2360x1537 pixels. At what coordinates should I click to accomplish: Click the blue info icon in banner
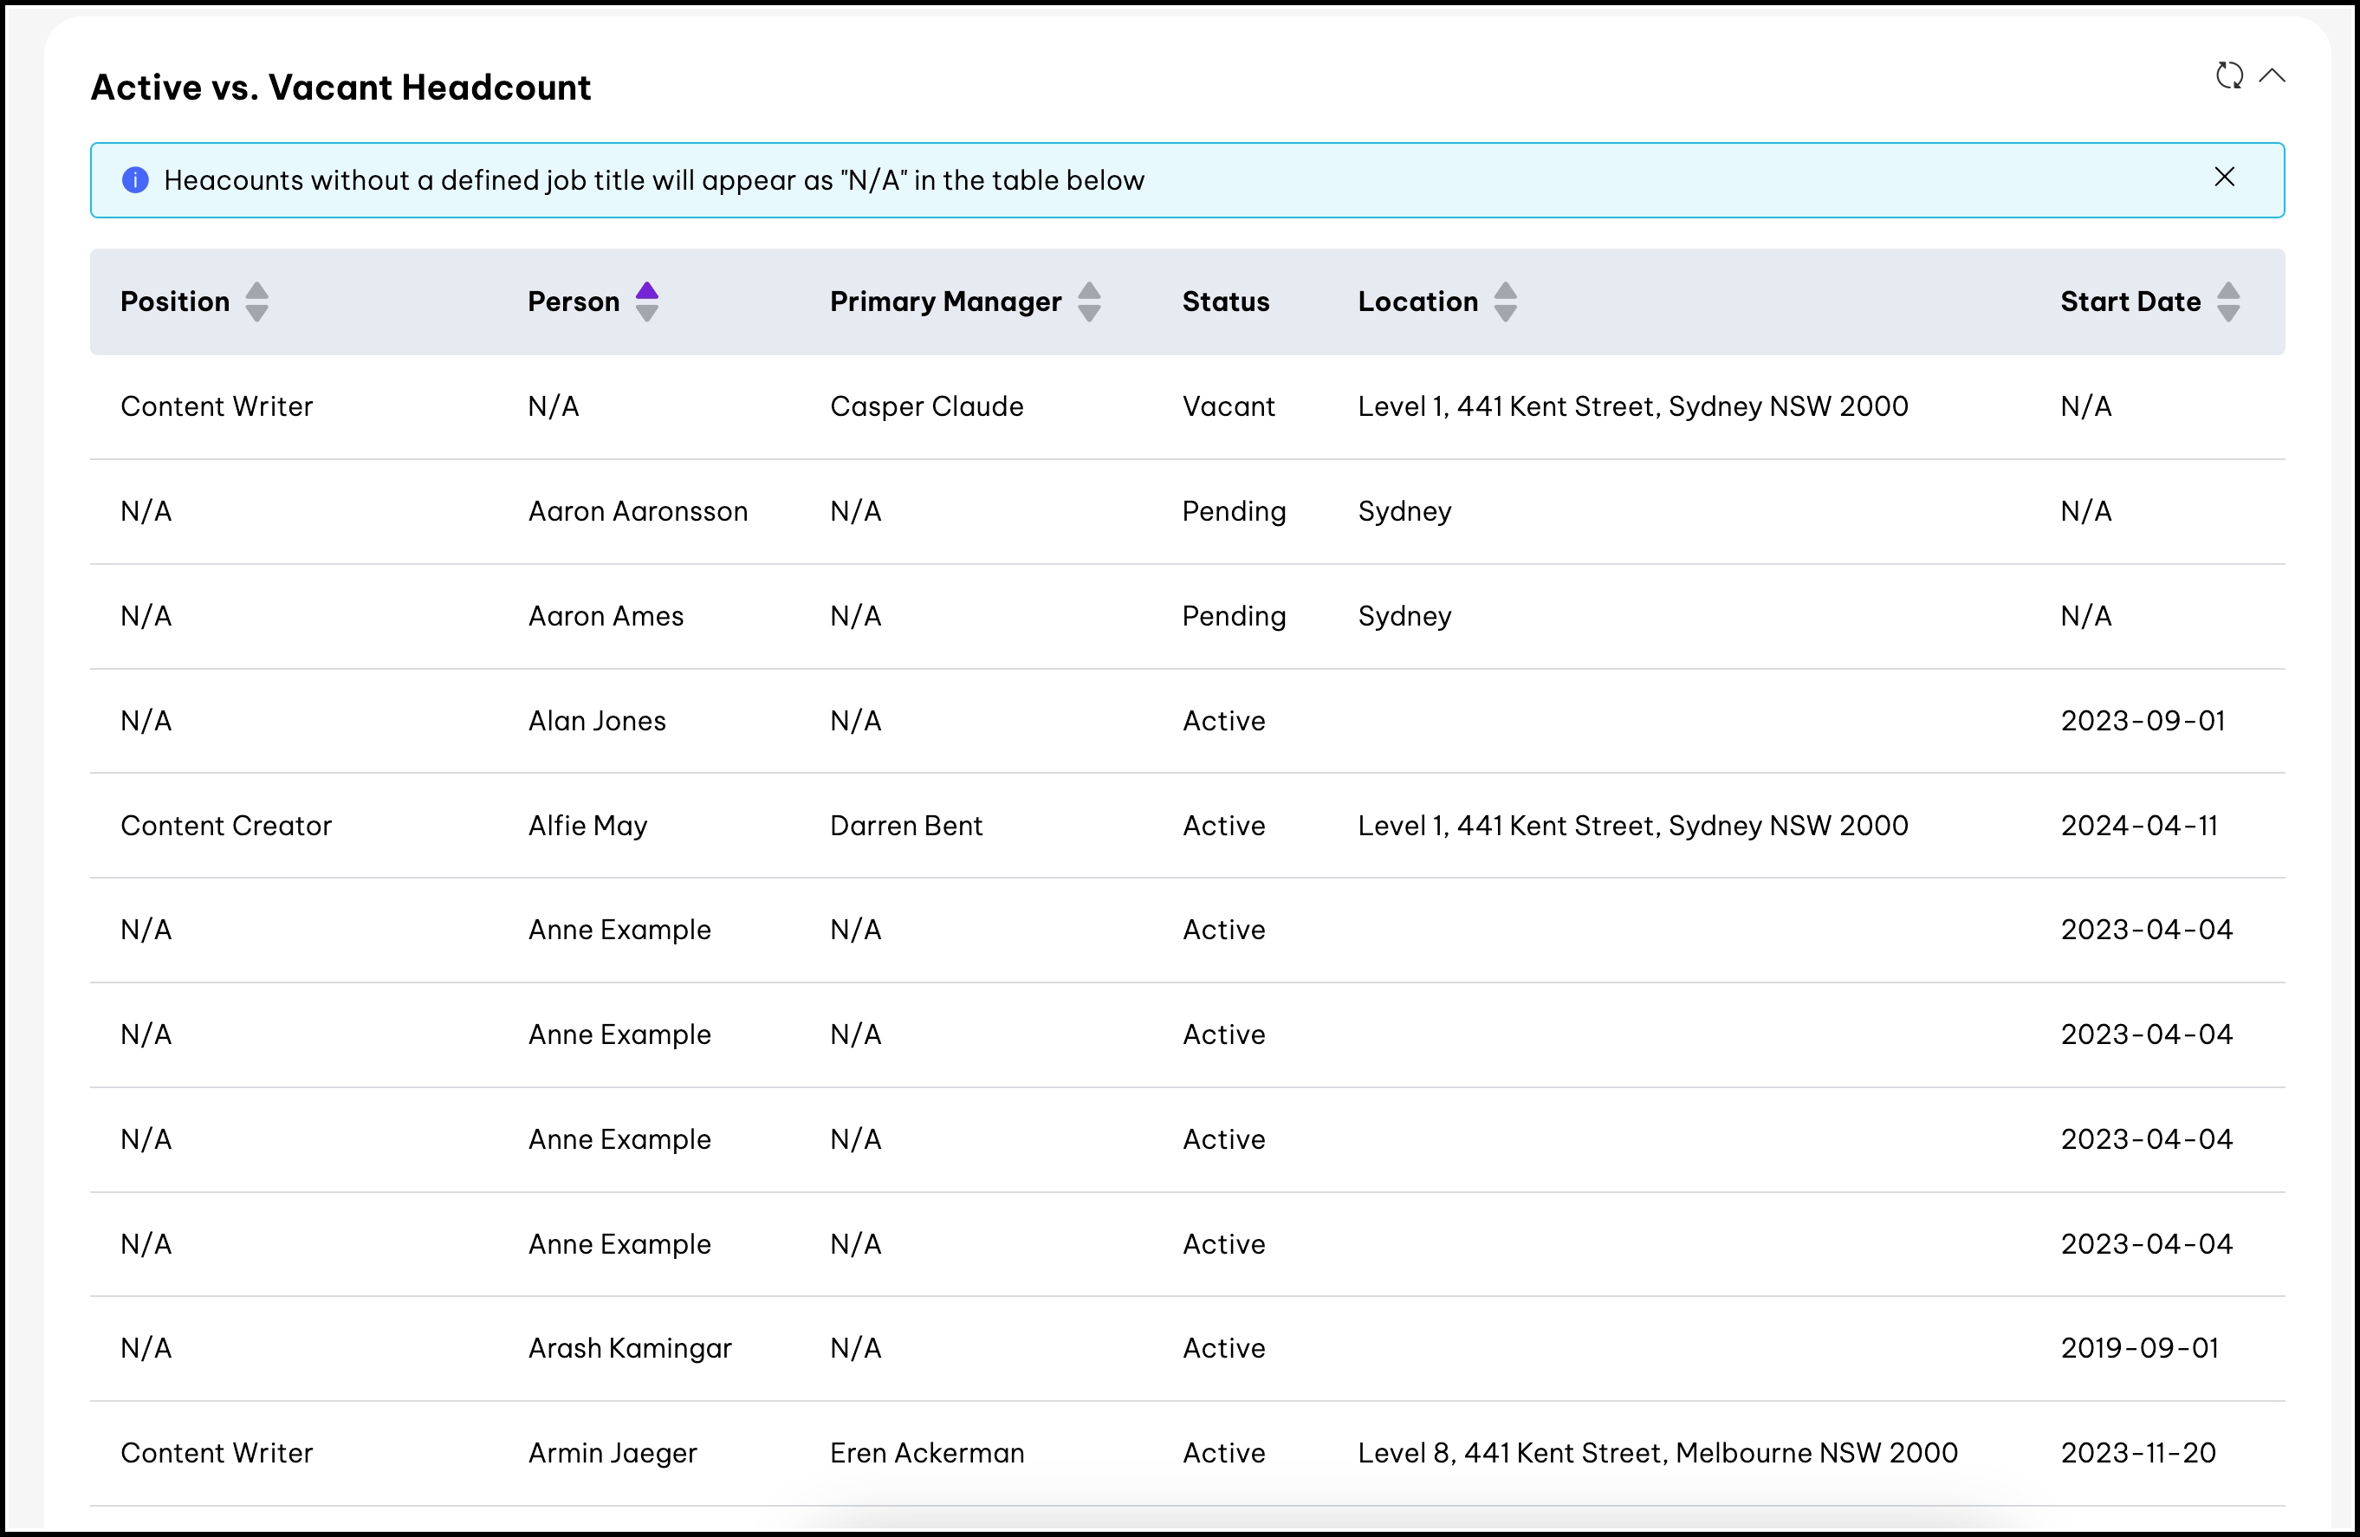click(136, 179)
